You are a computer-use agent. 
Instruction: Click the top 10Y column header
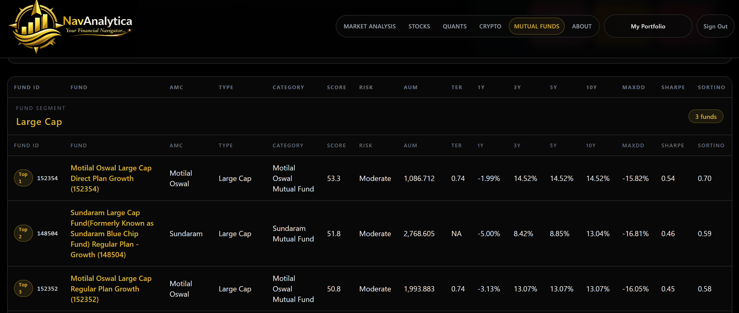(591, 87)
